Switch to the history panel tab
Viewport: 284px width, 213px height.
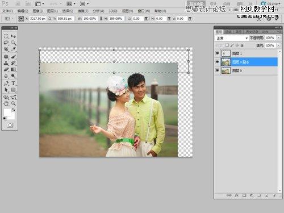click(252, 32)
